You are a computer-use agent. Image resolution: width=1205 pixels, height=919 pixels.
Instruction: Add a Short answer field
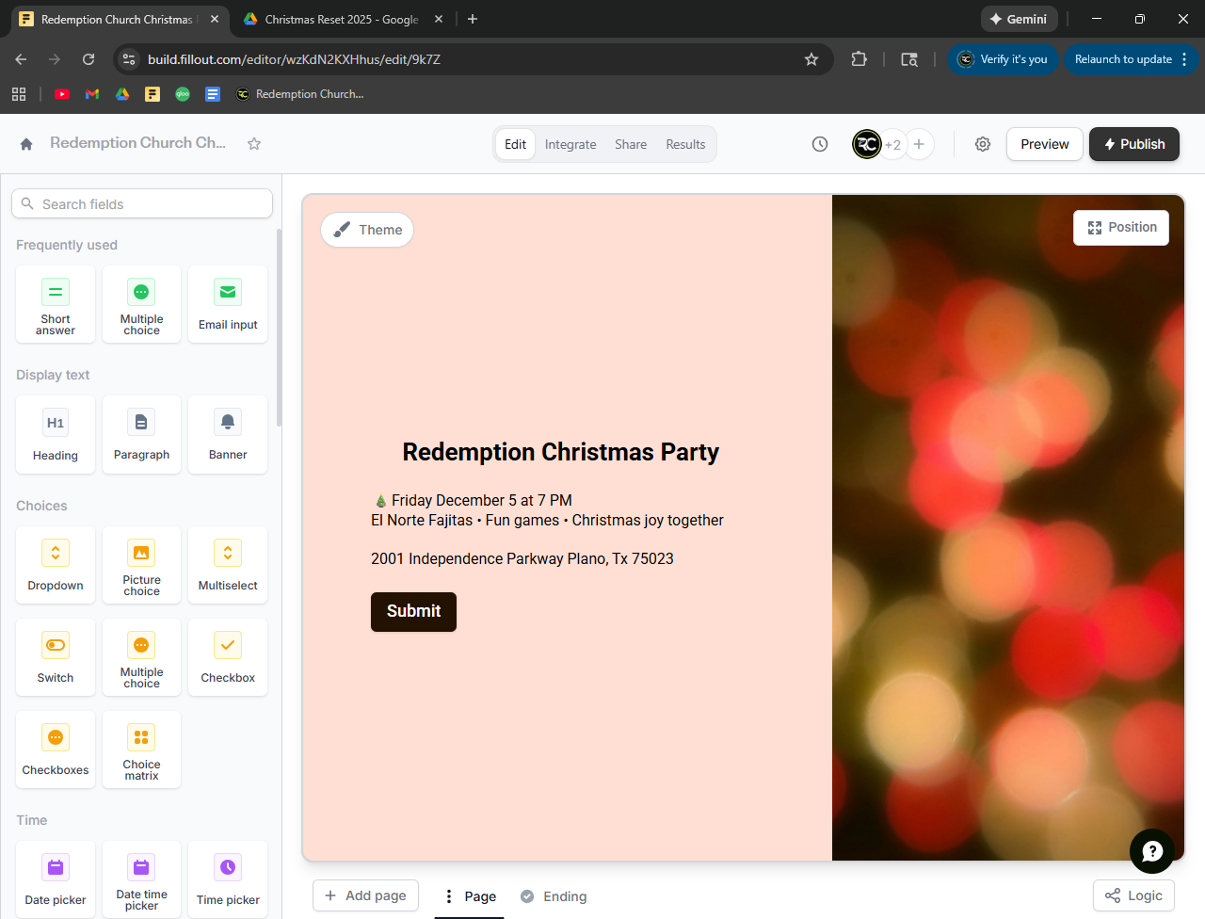pyautogui.click(x=56, y=304)
